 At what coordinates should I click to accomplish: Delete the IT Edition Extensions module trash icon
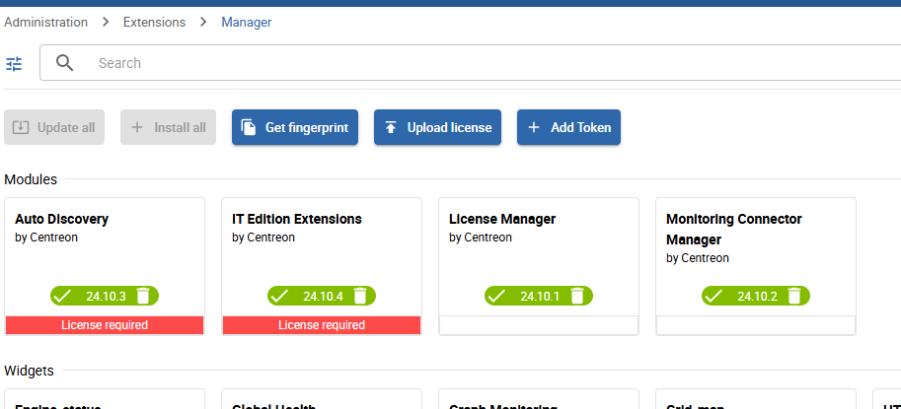360,296
